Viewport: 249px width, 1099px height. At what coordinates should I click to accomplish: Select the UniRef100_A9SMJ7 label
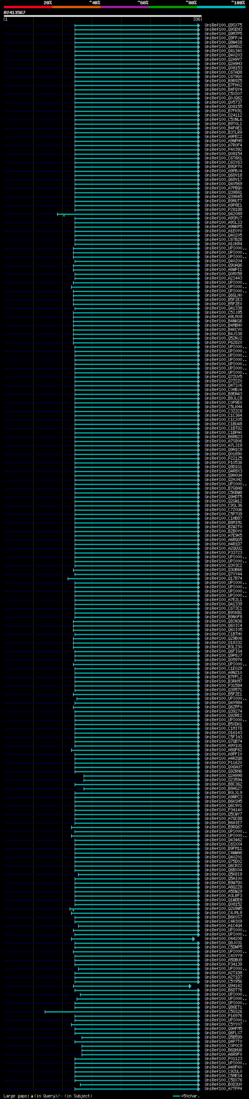[x=223, y=218]
